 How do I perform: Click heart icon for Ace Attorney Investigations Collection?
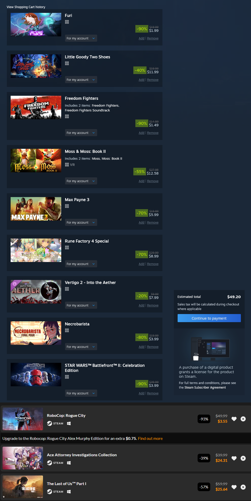point(234,458)
